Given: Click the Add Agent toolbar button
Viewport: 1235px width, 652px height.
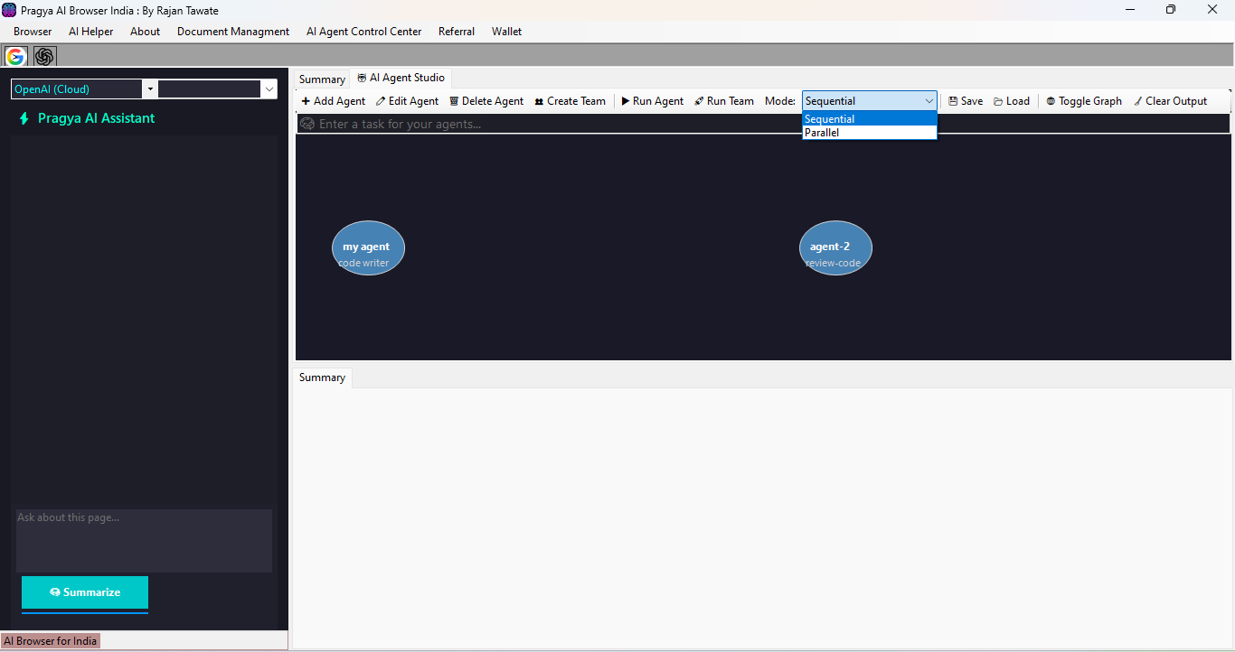Looking at the screenshot, I should point(334,101).
